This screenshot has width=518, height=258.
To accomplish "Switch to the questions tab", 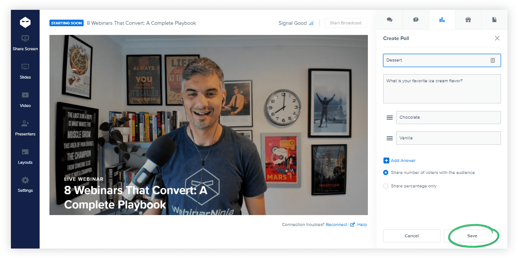I will click(416, 20).
